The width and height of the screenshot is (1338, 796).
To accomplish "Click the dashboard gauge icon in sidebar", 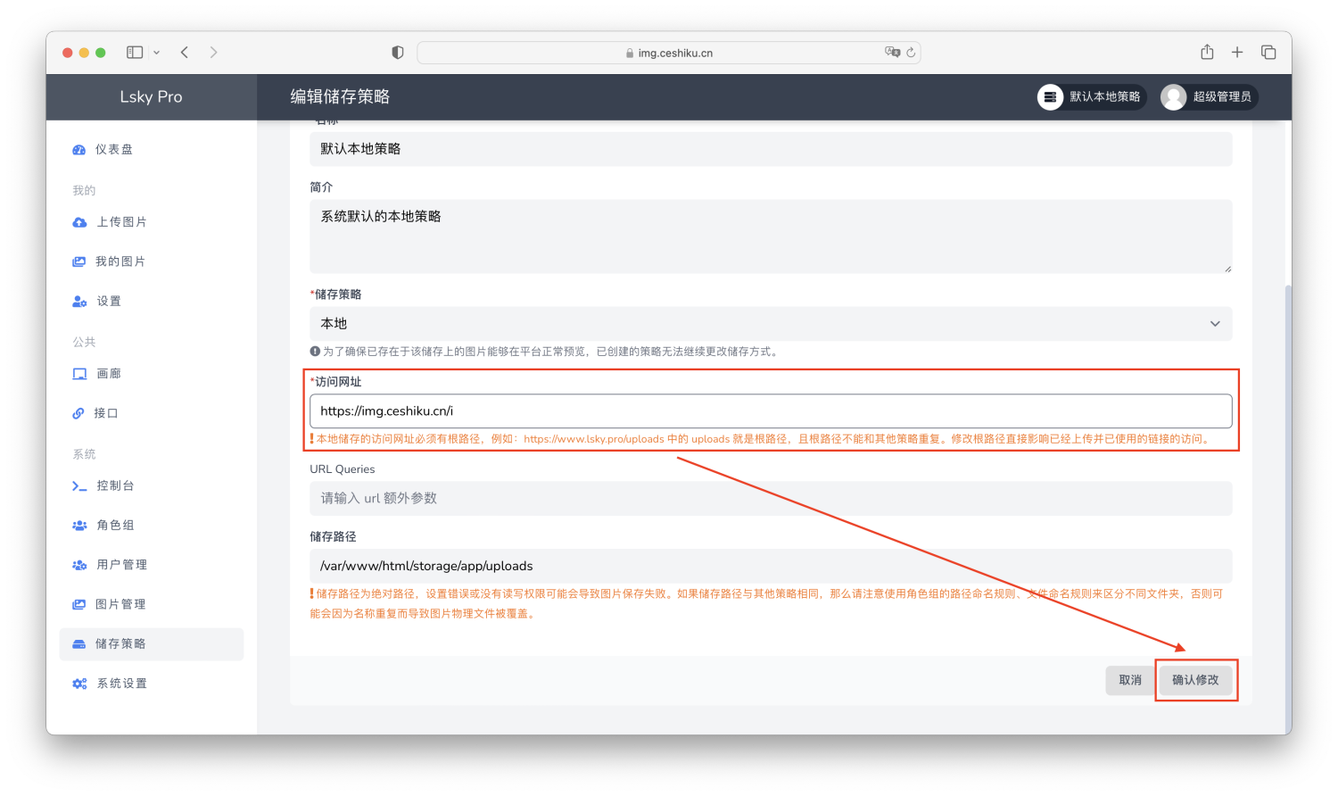I will pyautogui.click(x=78, y=150).
